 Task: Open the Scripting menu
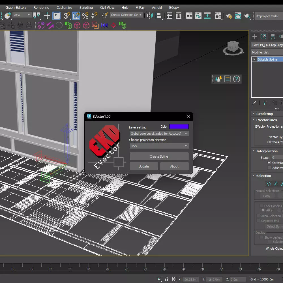(86, 7)
